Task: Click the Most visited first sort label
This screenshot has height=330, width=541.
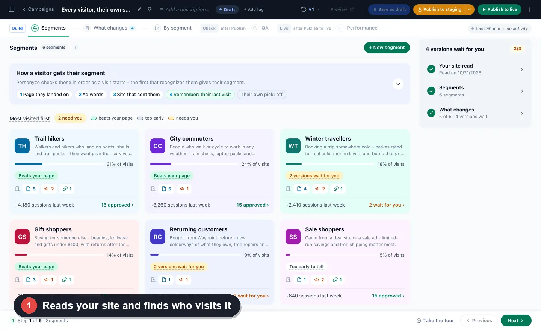Action: (30, 118)
